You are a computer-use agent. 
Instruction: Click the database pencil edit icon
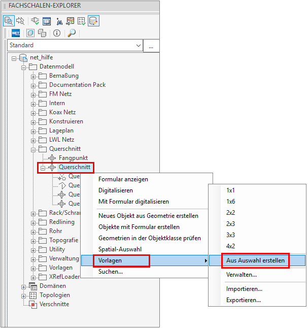pos(93,21)
